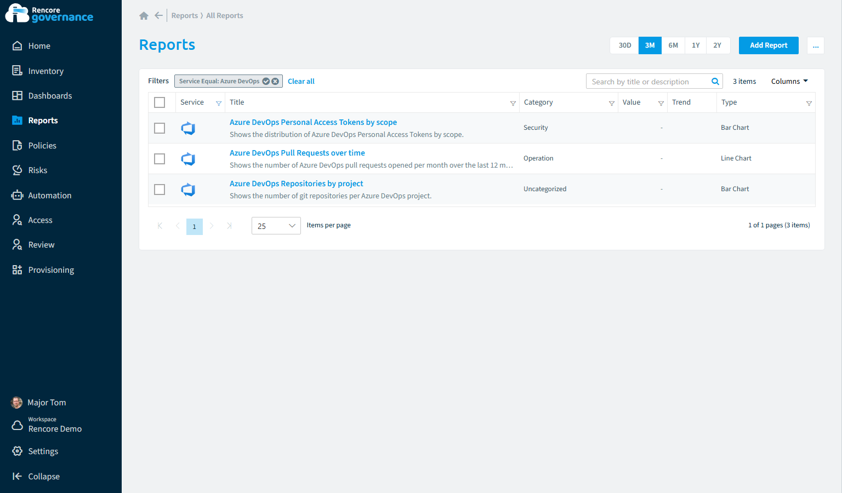Image resolution: width=842 pixels, height=493 pixels.
Task: Tick the select-all checkbox in header
Action: [160, 102]
